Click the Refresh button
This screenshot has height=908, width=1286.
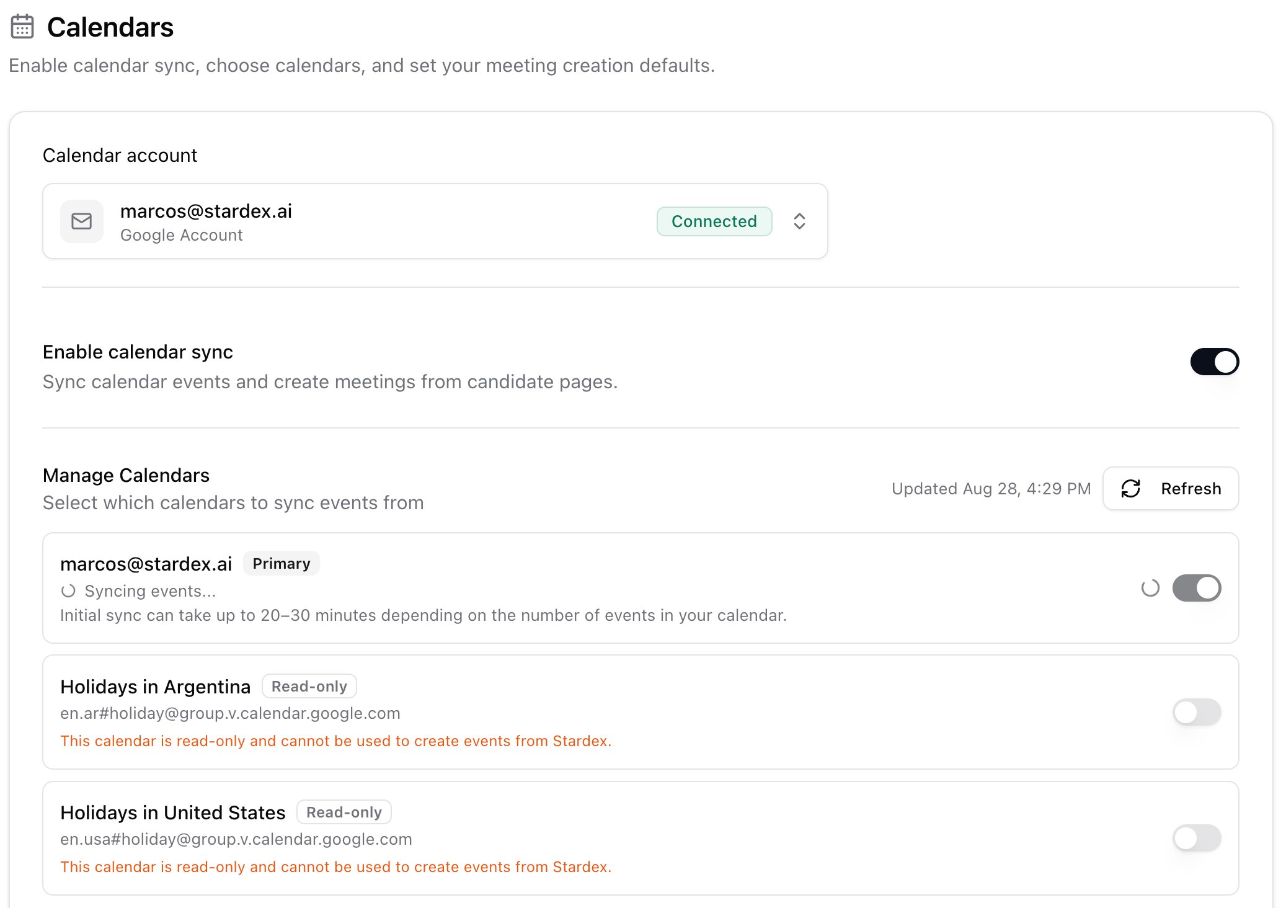coord(1171,489)
